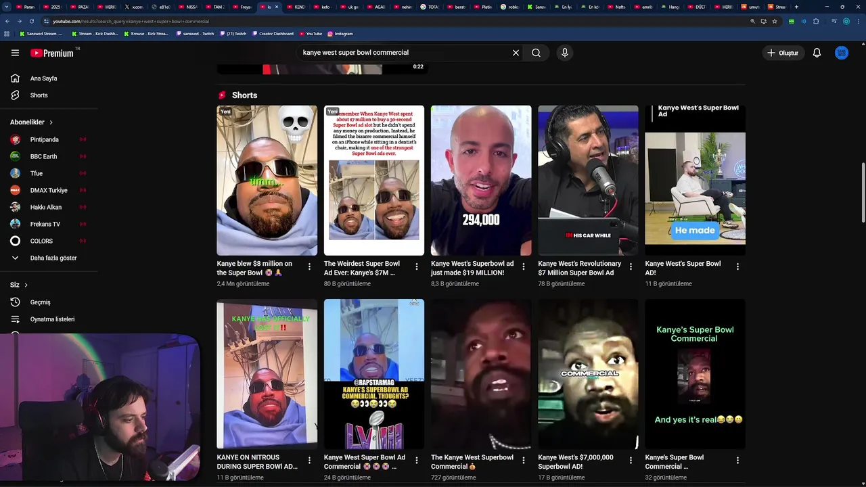The image size is (866, 487).
Task: Open the title 'Kanye's Super Bowl Commercial ...'
Action: (x=674, y=462)
